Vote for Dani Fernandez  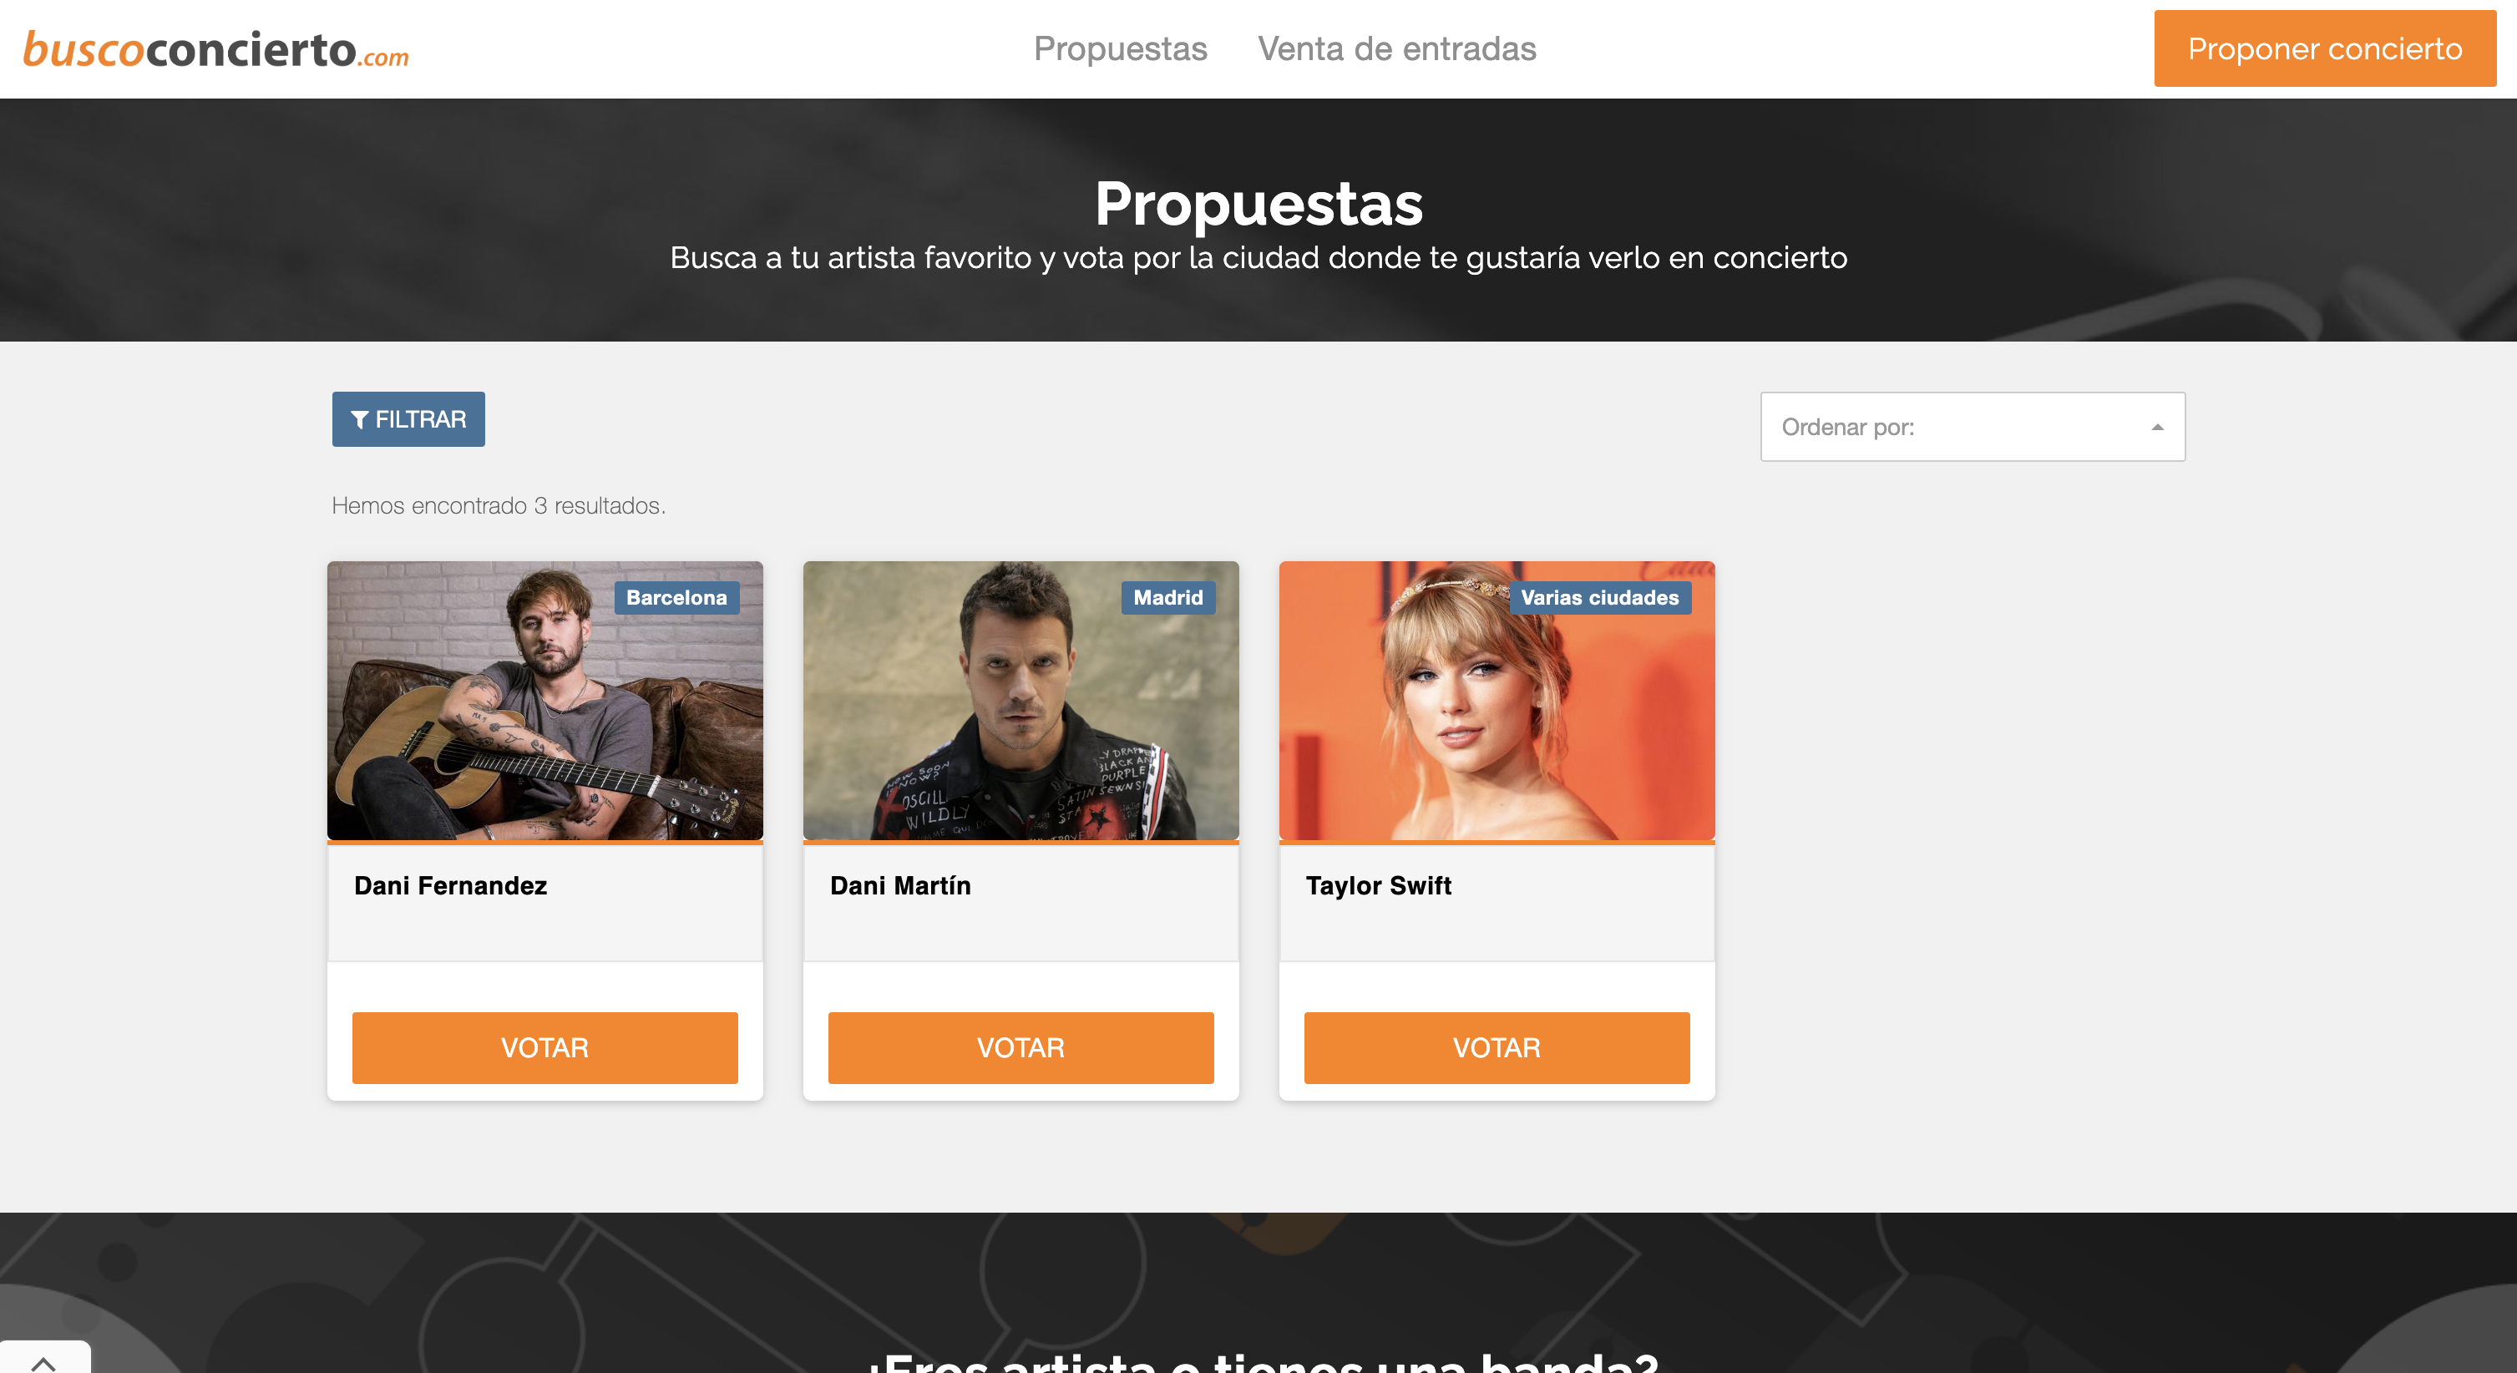545,1047
